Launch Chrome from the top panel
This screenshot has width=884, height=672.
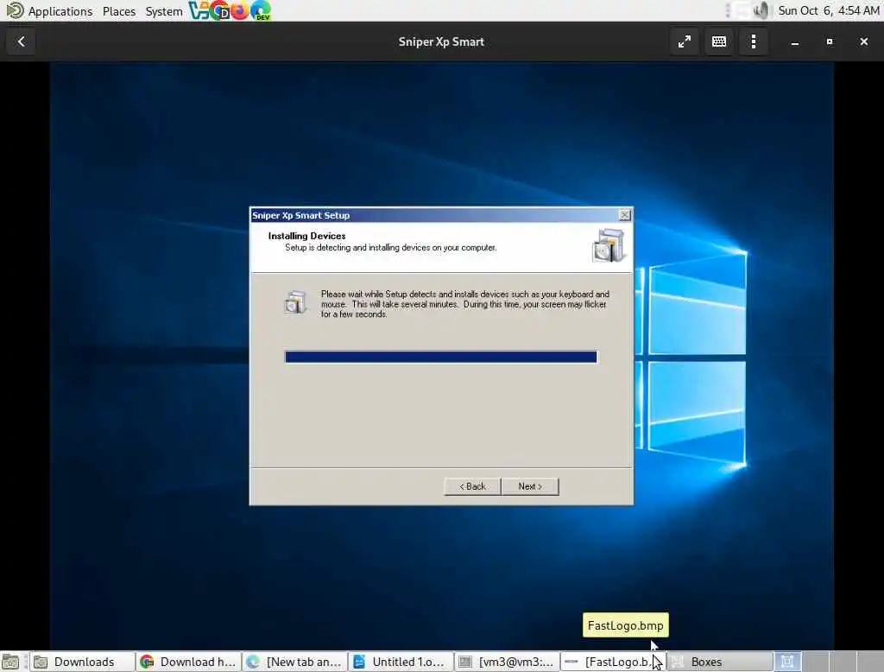[x=219, y=10]
